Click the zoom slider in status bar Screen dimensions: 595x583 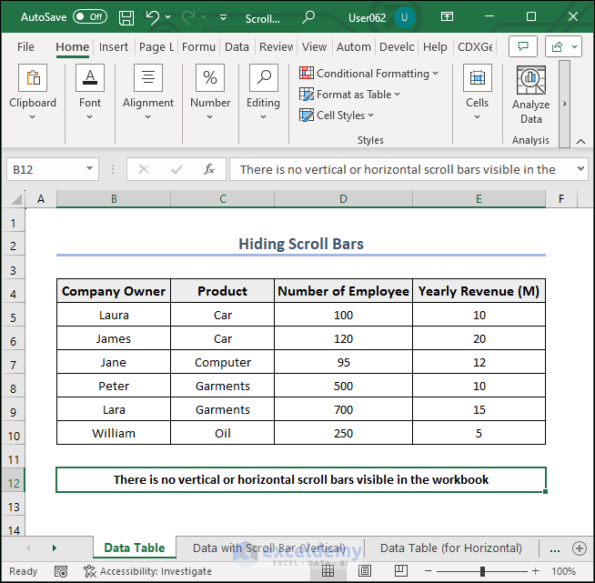coord(482,571)
